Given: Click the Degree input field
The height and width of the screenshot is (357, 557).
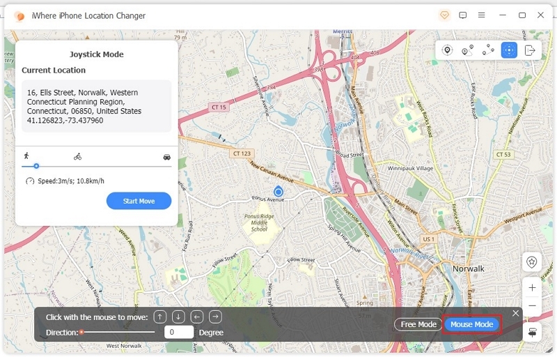Looking at the screenshot, I should click(x=179, y=332).
